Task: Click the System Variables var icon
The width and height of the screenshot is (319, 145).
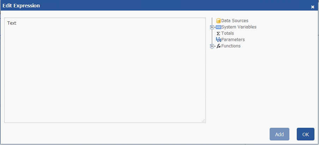Action: tap(218, 27)
